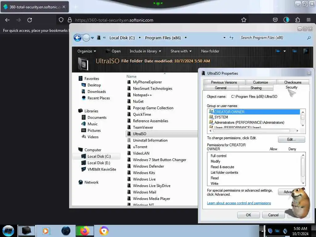The width and height of the screenshot is (316, 237).
Task: Open the Firefox hamburger menu
Action: (308, 20)
